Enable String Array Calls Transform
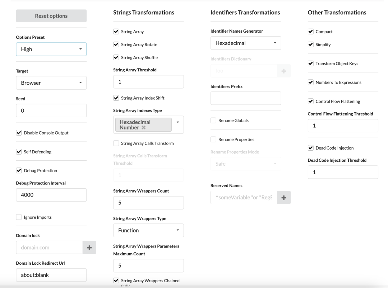 [116, 143]
